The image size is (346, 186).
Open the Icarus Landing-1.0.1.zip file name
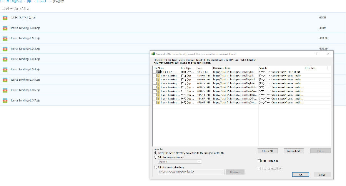[25, 38]
